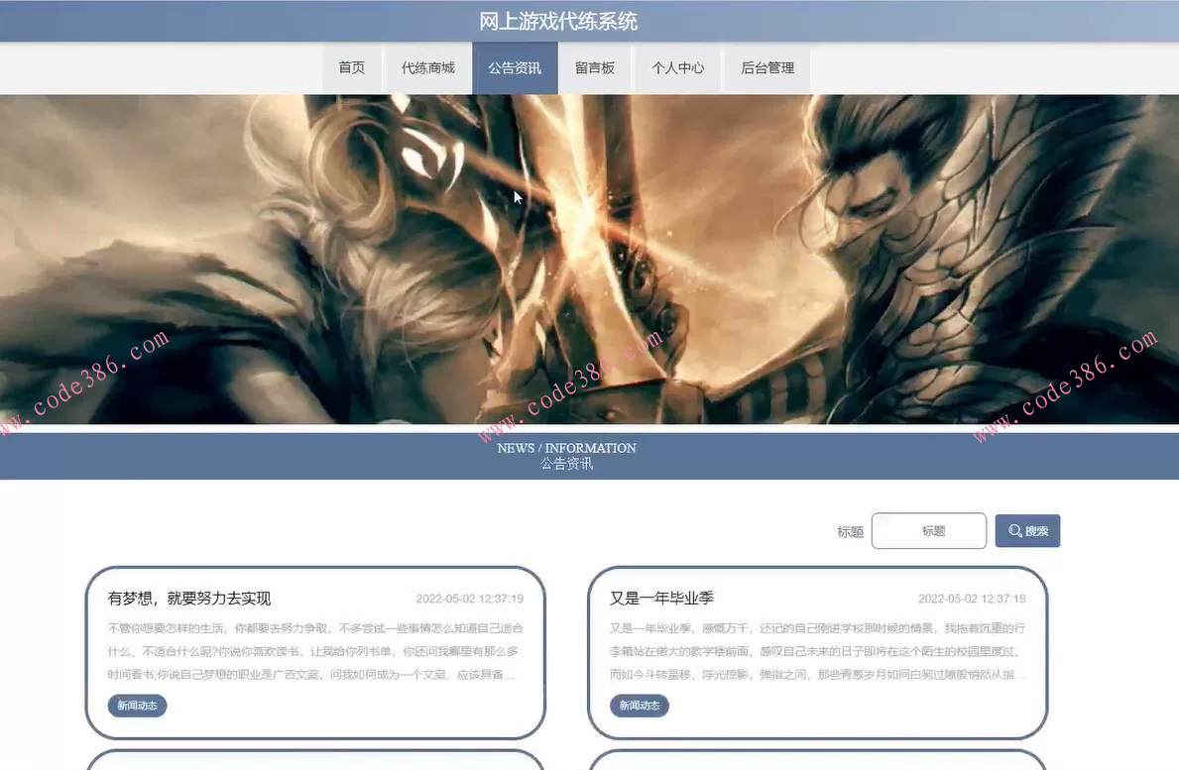
Task: Click the 新闻动态 tag on the left article card
Action: (137, 706)
